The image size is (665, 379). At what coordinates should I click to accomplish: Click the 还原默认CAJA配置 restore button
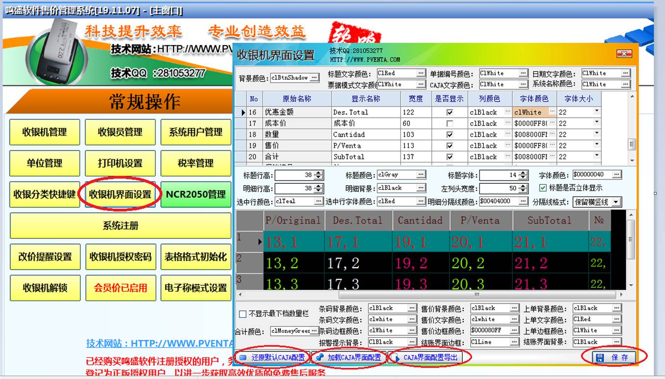point(273,357)
